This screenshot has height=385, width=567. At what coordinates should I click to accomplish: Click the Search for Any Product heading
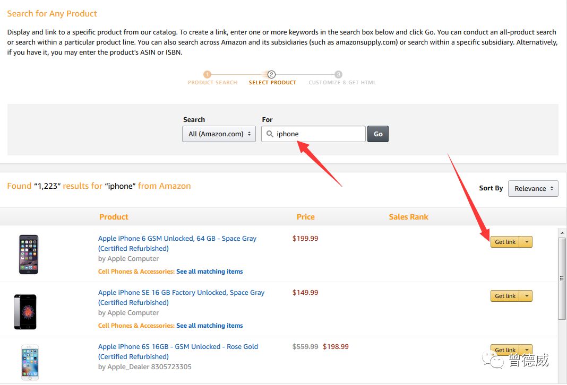[x=52, y=14]
